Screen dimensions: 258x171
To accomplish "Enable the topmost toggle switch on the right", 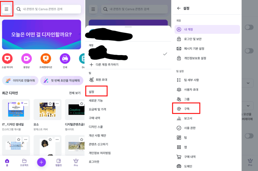I will tap(249, 27).
